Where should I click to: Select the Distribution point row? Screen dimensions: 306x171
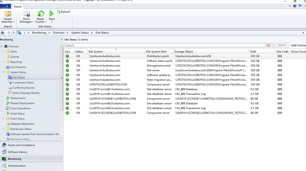tap(185, 56)
